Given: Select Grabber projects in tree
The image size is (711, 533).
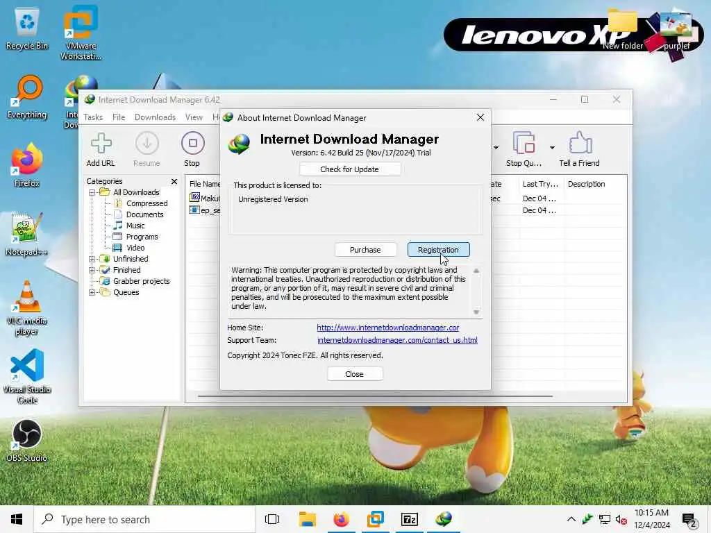Looking at the screenshot, I should click(x=142, y=282).
